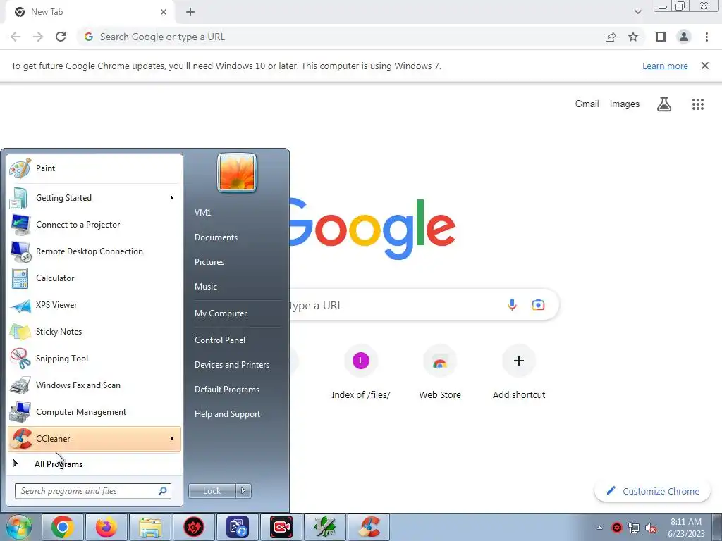Open the Pictures library
The height and width of the screenshot is (541, 722).
tap(209, 262)
